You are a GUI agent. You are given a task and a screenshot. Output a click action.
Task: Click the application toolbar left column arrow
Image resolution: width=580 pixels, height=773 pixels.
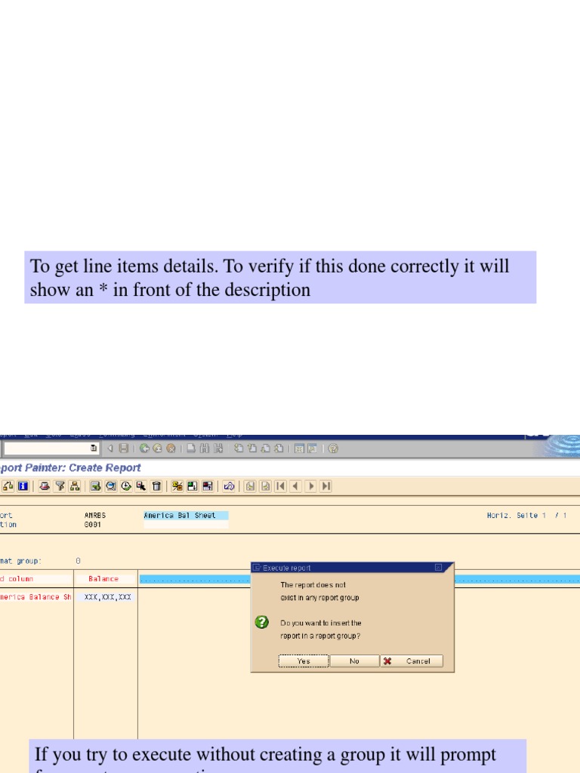click(295, 486)
